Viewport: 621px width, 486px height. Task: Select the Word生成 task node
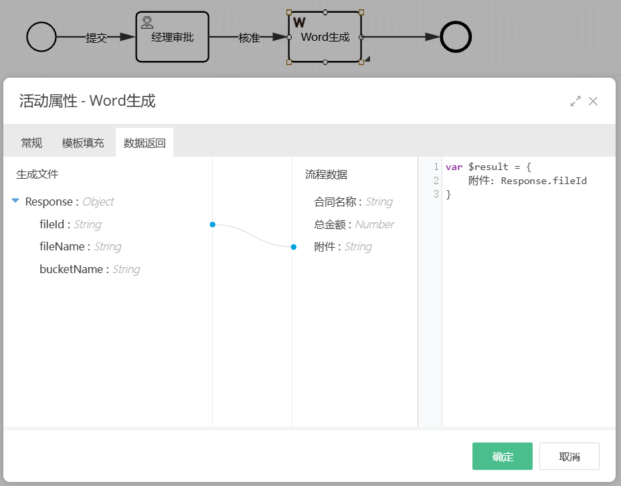coord(325,37)
